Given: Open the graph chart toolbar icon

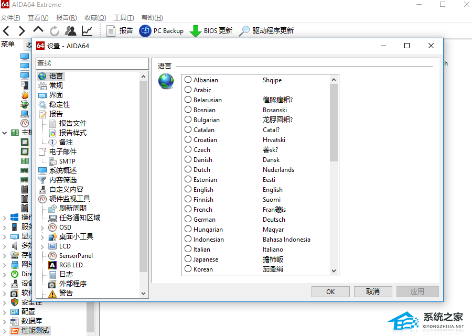Looking at the screenshot, I should pos(87,31).
